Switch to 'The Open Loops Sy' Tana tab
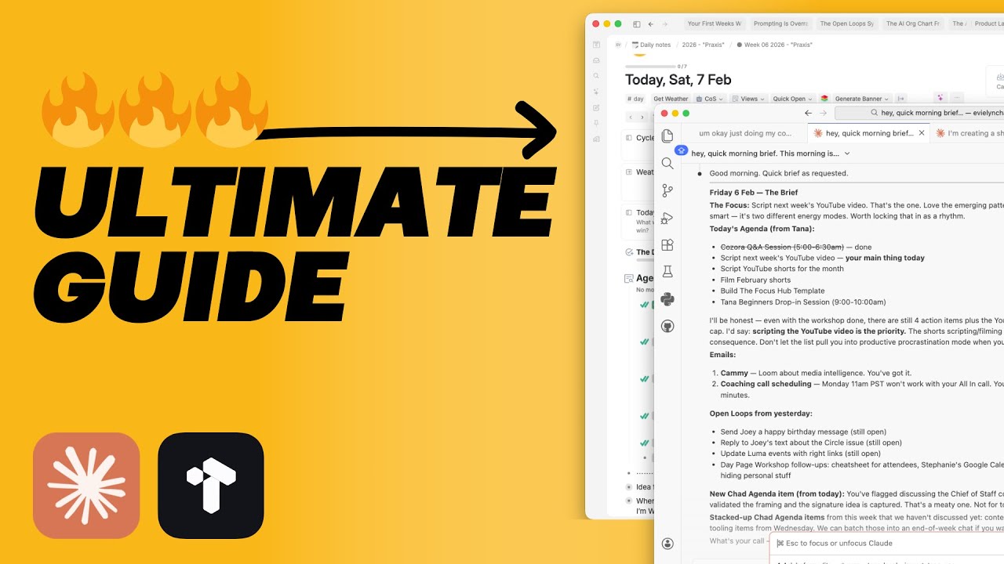This screenshot has height=564, width=1004. tap(846, 24)
